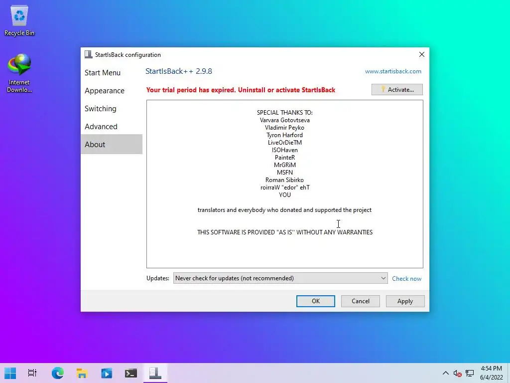Close the StartIsBack configuration window

tap(421, 54)
